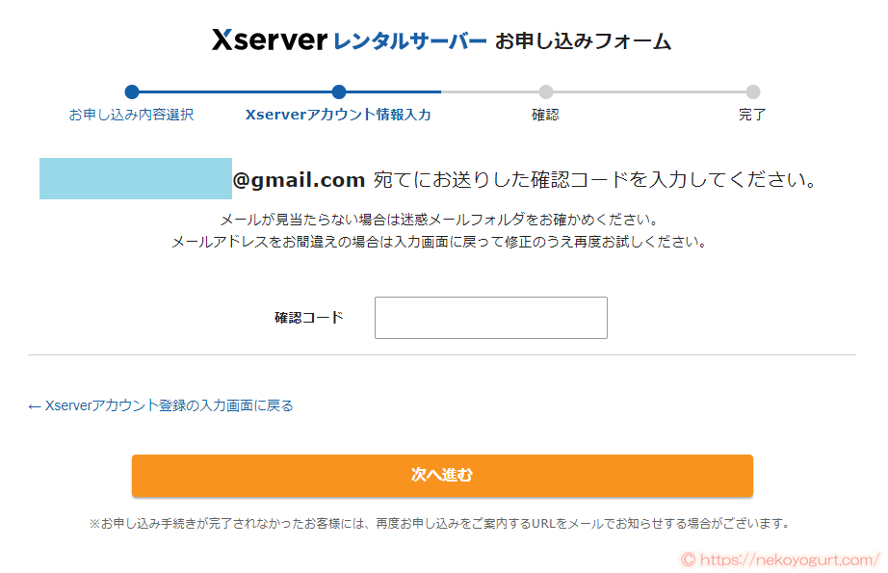Click the blurred email address box
This screenshot has width=888, height=573.
(135, 176)
